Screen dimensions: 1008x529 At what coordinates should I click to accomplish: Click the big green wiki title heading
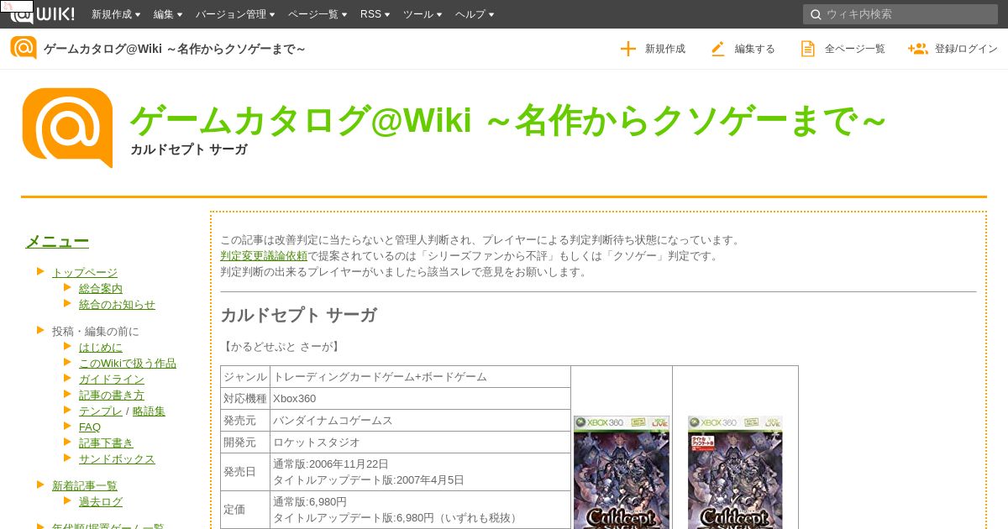(x=508, y=121)
